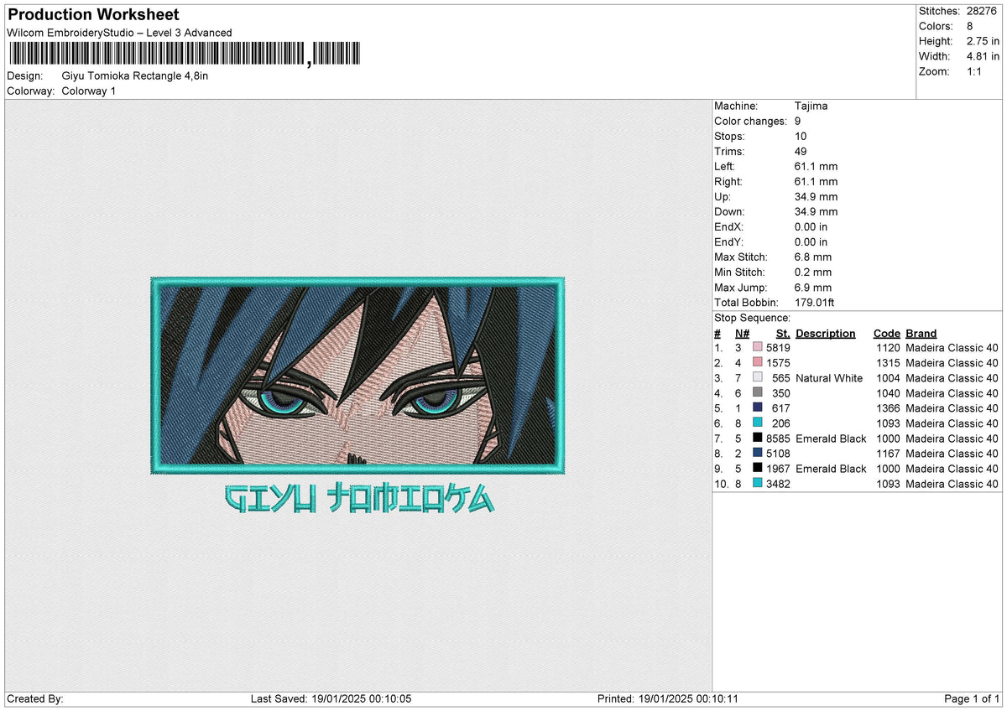This screenshot has width=1007, height=711.
Task: Click the 'Max Stitch:' value 6.8 mm
Action: (x=813, y=257)
